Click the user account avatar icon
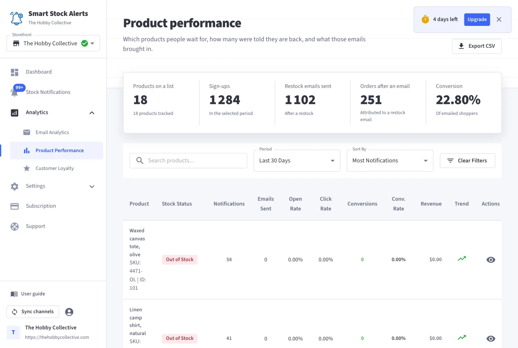The image size is (518, 348). (x=69, y=312)
